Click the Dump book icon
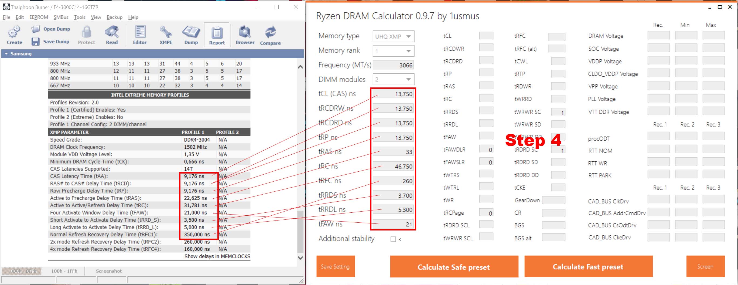738x285 pixels. [x=191, y=35]
